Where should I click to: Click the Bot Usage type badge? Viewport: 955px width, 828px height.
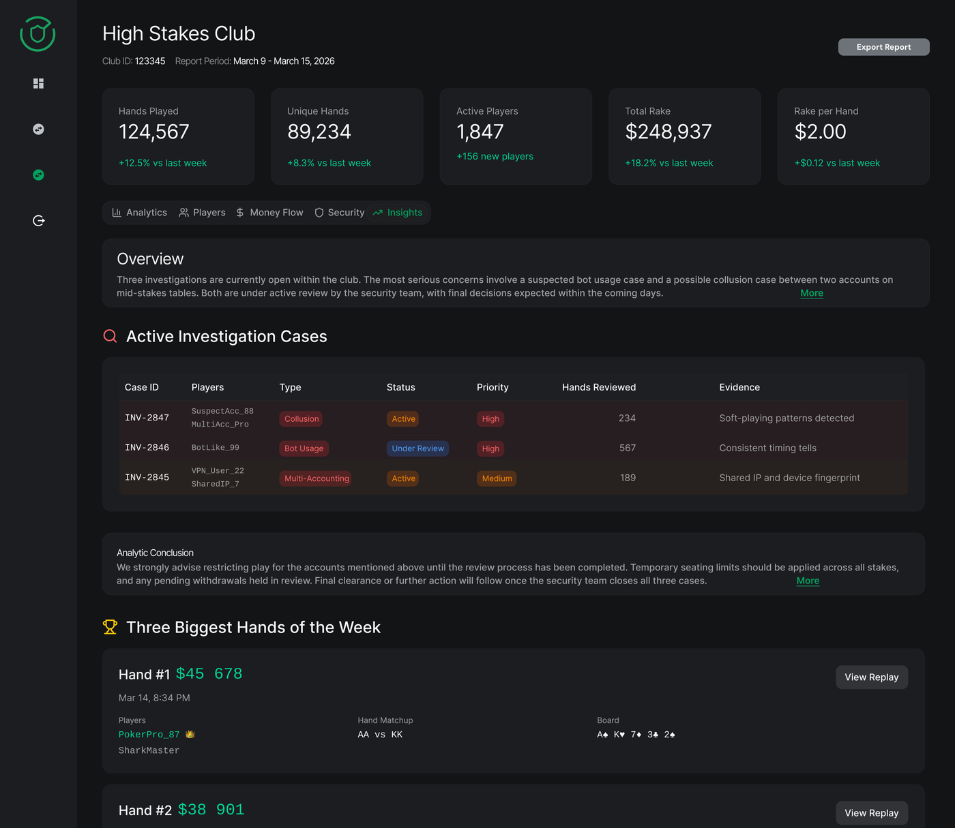[x=304, y=448]
